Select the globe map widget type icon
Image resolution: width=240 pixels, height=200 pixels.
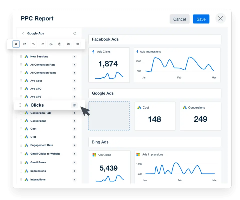click(x=60, y=44)
